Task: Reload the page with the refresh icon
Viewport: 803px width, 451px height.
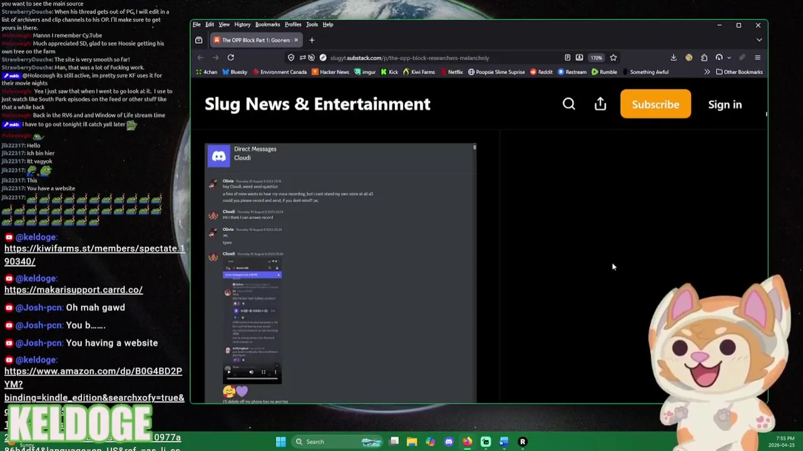Action: 230,58
